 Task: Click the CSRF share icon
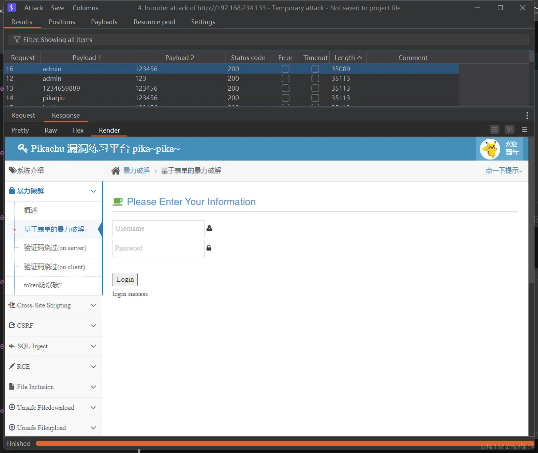click(x=12, y=325)
